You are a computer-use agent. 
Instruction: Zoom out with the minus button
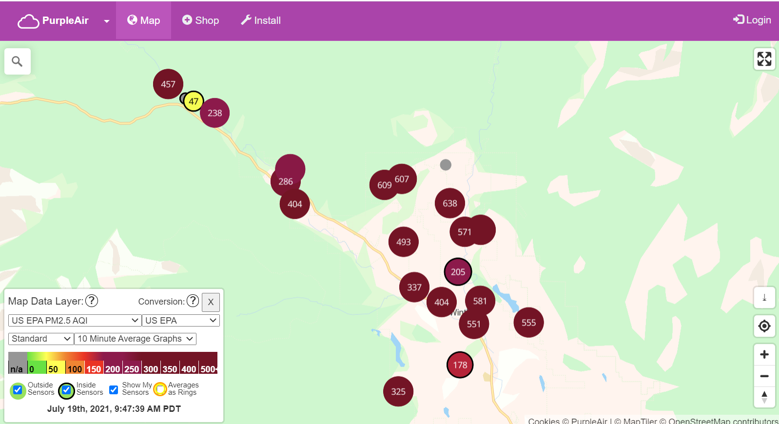tap(764, 376)
